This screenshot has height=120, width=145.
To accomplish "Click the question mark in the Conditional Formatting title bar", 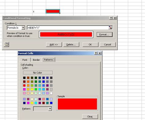I will click(x=111, y=18).
